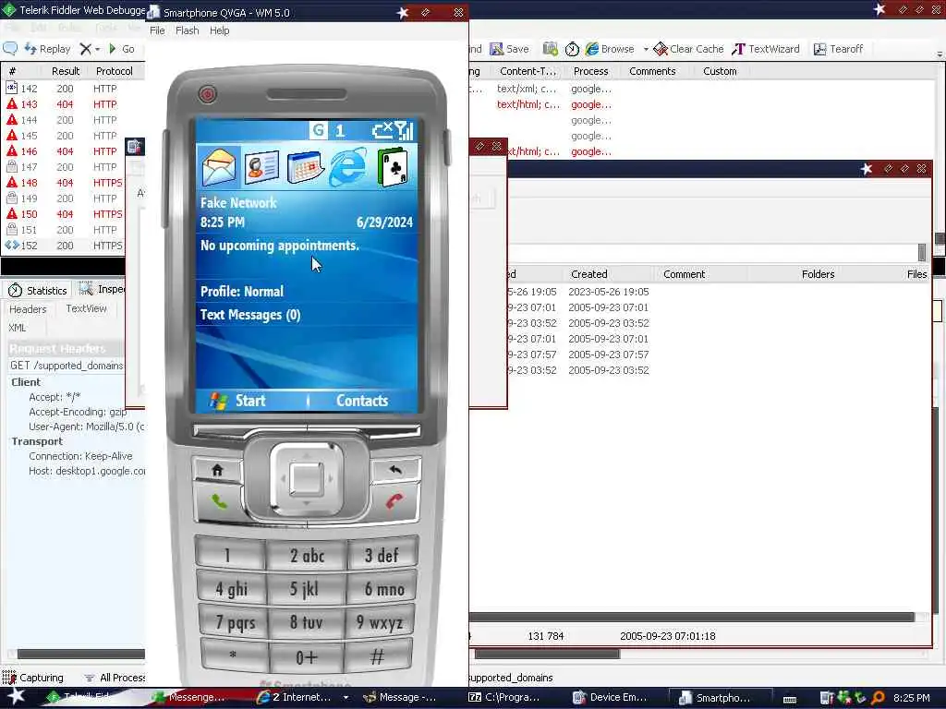Viewport: 946px width, 709px height.
Task: Click Process column header in Fiddler
Action: 590,71
